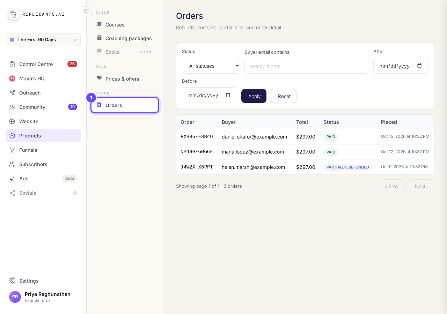The image size is (447, 314).
Task: Click the Ads megaphone icon
Action: 12,179
